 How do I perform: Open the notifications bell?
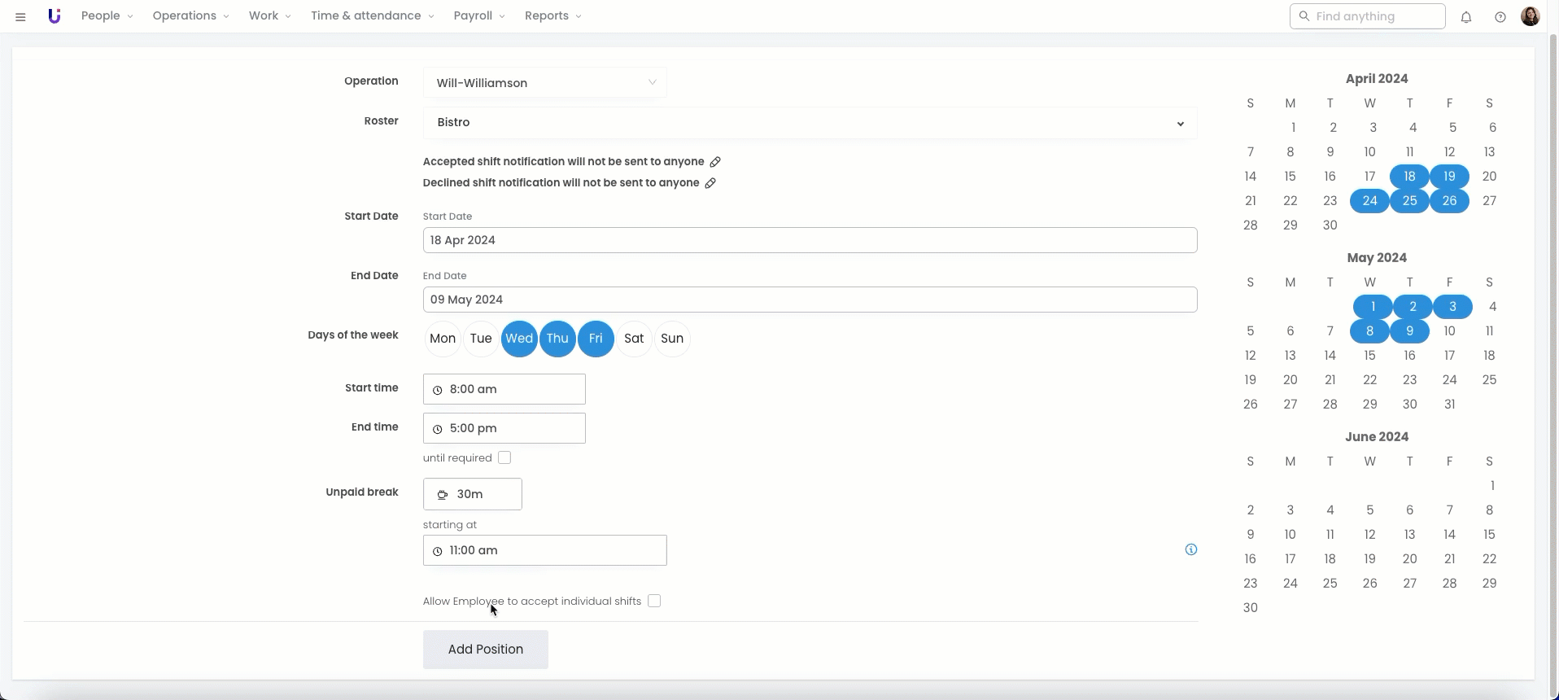coord(1465,17)
